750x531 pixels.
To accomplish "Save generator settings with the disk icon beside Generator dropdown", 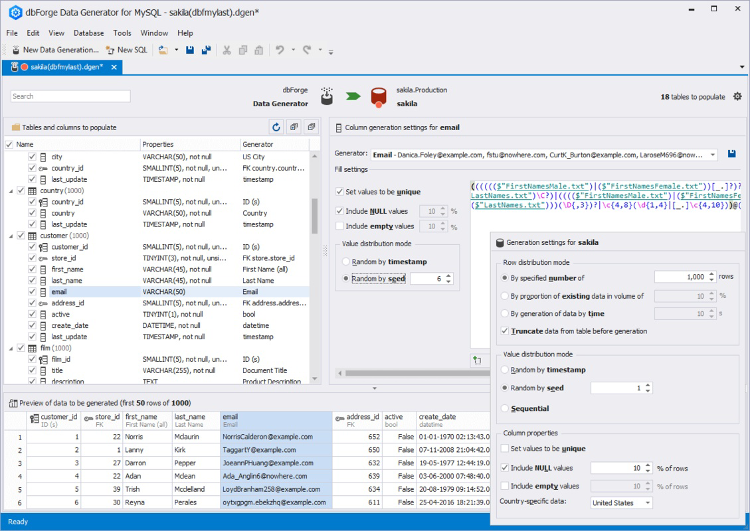I will coord(731,153).
